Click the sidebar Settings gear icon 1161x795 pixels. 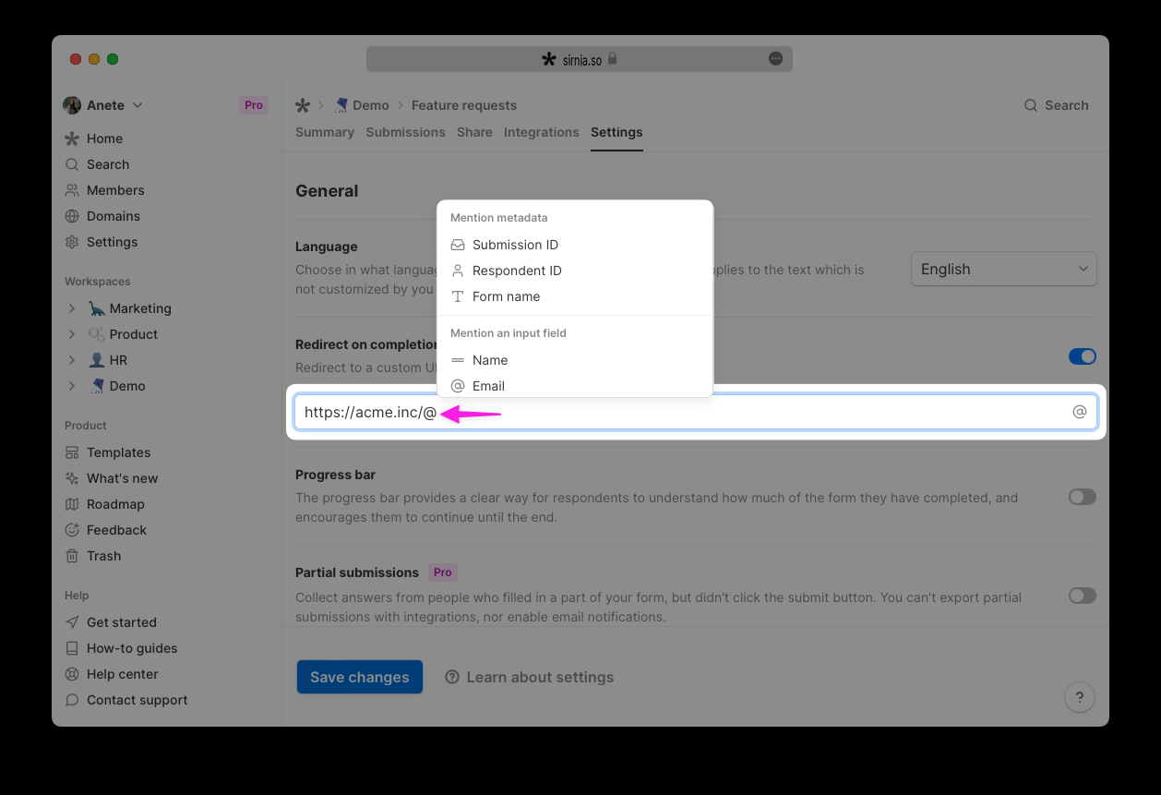72,242
